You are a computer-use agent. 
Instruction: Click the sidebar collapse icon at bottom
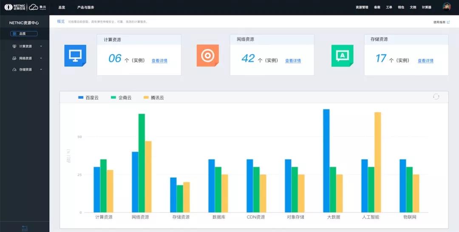coord(25,229)
